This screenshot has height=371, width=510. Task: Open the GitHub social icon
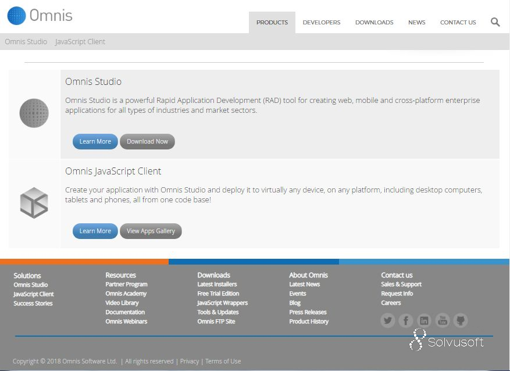(461, 320)
